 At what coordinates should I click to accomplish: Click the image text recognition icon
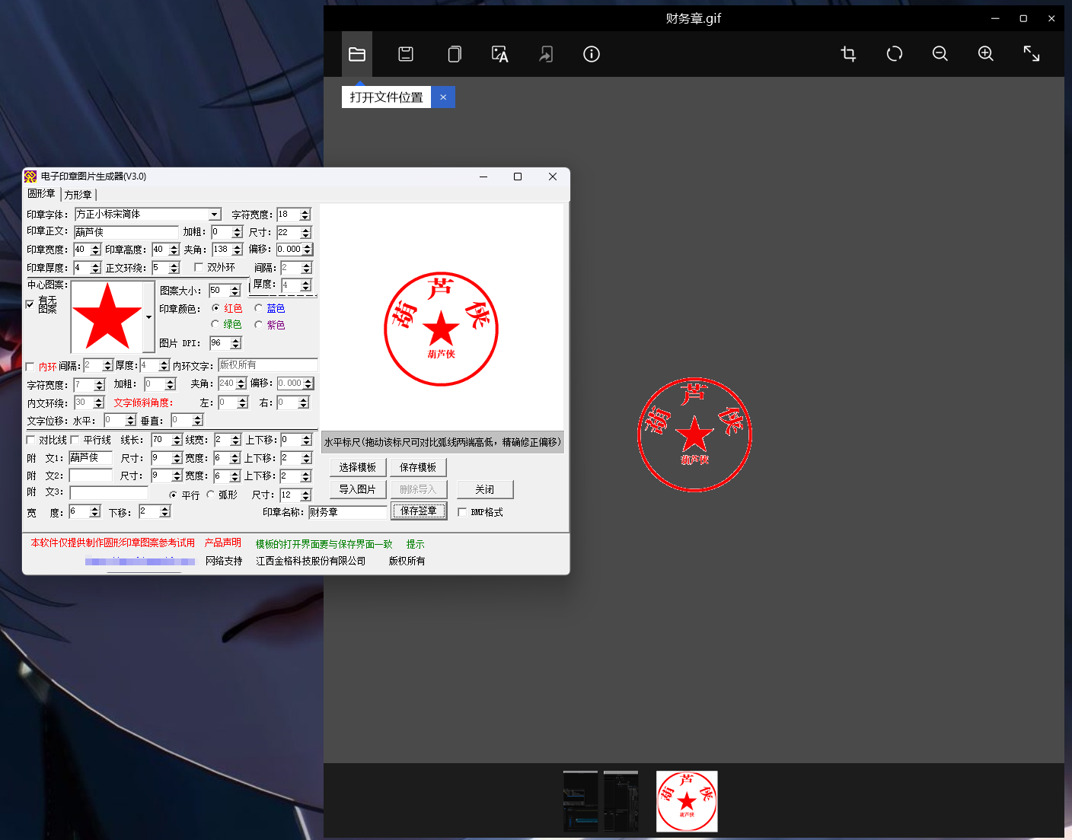coord(499,54)
